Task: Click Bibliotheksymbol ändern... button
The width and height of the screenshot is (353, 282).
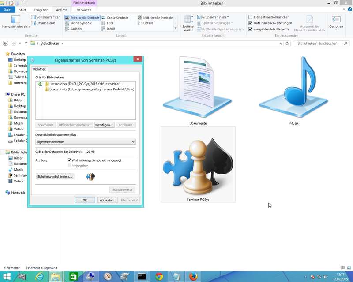Action: tap(55, 177)
